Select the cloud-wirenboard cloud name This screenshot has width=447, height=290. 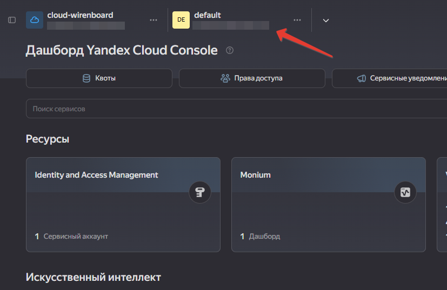tap(80, 15)
